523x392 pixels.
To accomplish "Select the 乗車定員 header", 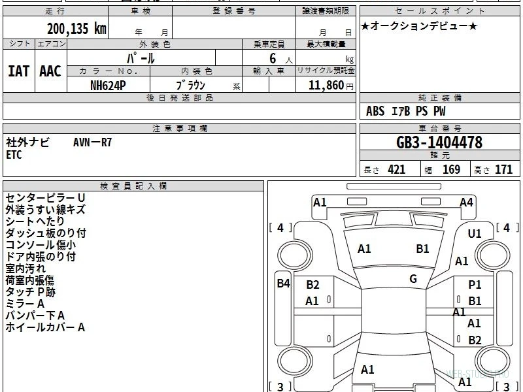I will pos(269,44).
